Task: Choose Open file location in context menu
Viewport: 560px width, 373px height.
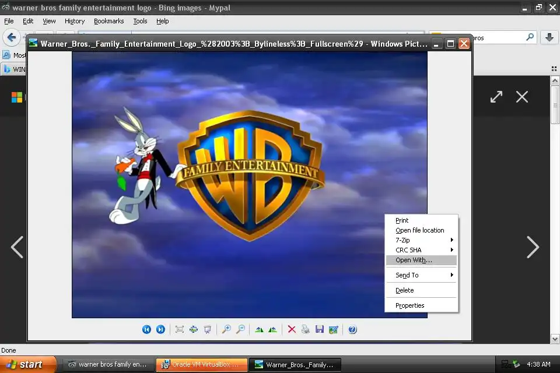Action: pyautogui.click(x=421, y=230)
